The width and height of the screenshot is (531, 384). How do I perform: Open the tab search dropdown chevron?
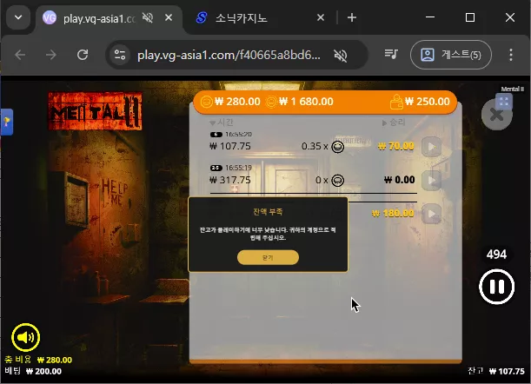18,17
